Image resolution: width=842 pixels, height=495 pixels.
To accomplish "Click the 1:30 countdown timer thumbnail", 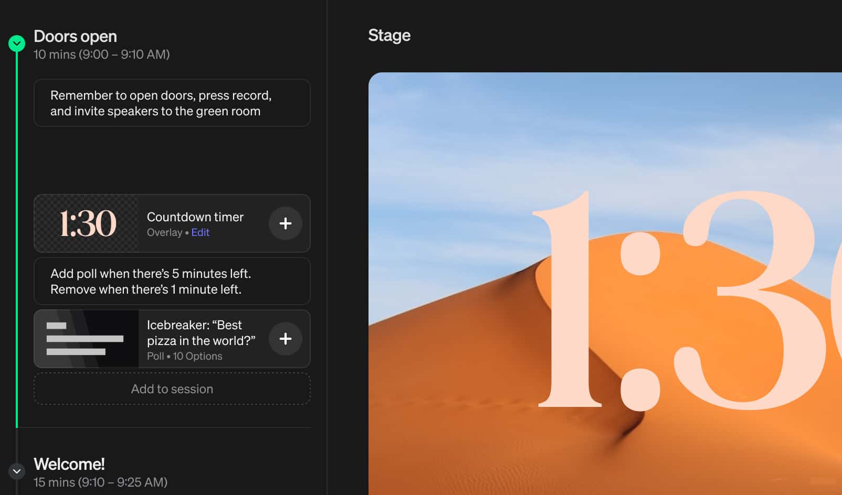I will click(x=87, y=223).
